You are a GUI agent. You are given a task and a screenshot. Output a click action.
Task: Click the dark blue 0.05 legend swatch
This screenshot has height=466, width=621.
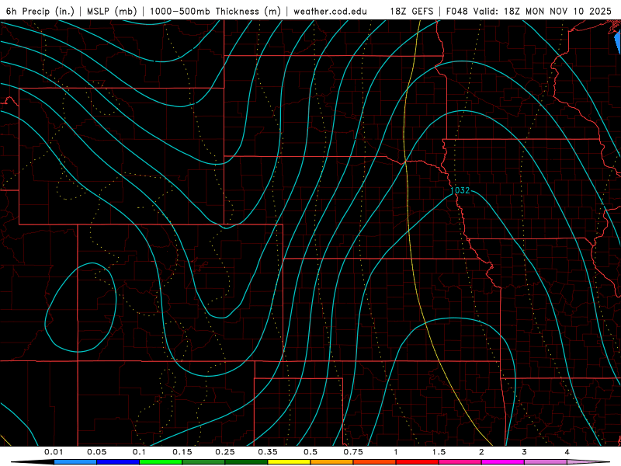point(118,462)
